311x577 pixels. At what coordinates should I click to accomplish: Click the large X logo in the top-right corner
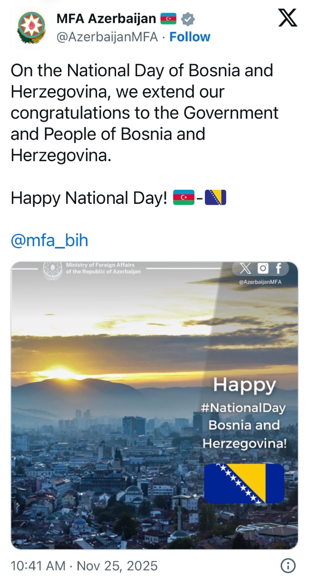(x=287, y=19)
